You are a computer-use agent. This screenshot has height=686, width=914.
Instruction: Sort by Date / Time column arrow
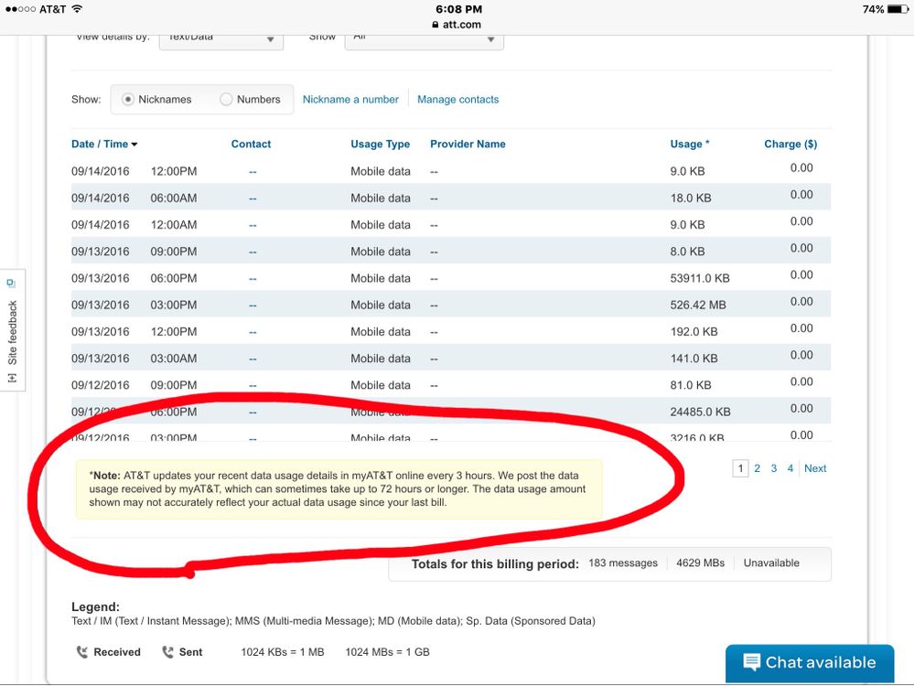click(134, 145)
